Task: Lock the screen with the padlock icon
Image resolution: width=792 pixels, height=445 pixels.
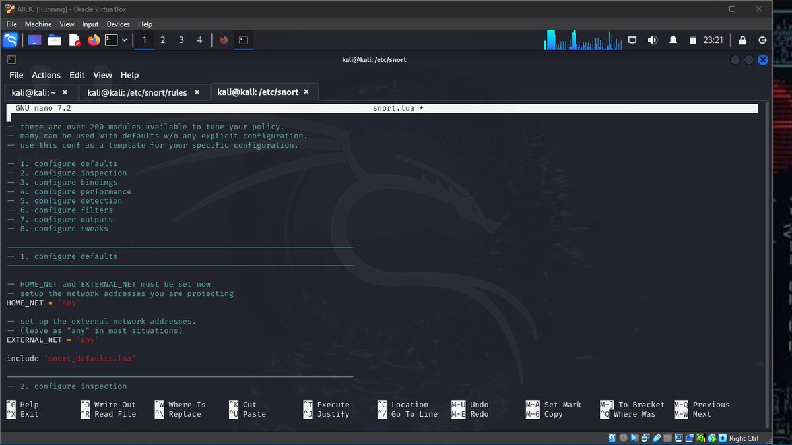Action: [x=742, y=40]
